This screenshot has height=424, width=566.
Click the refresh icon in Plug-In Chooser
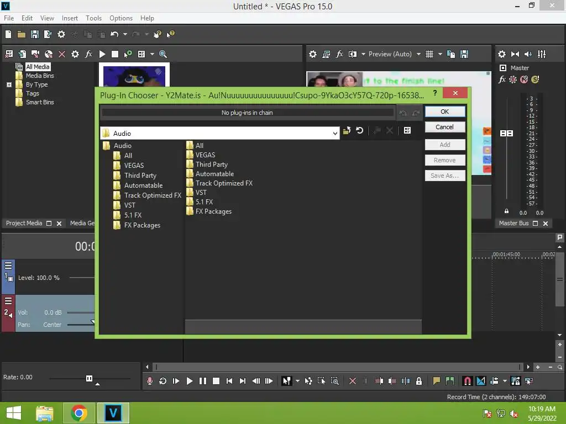pyautogui.click(x=359, y=130)
